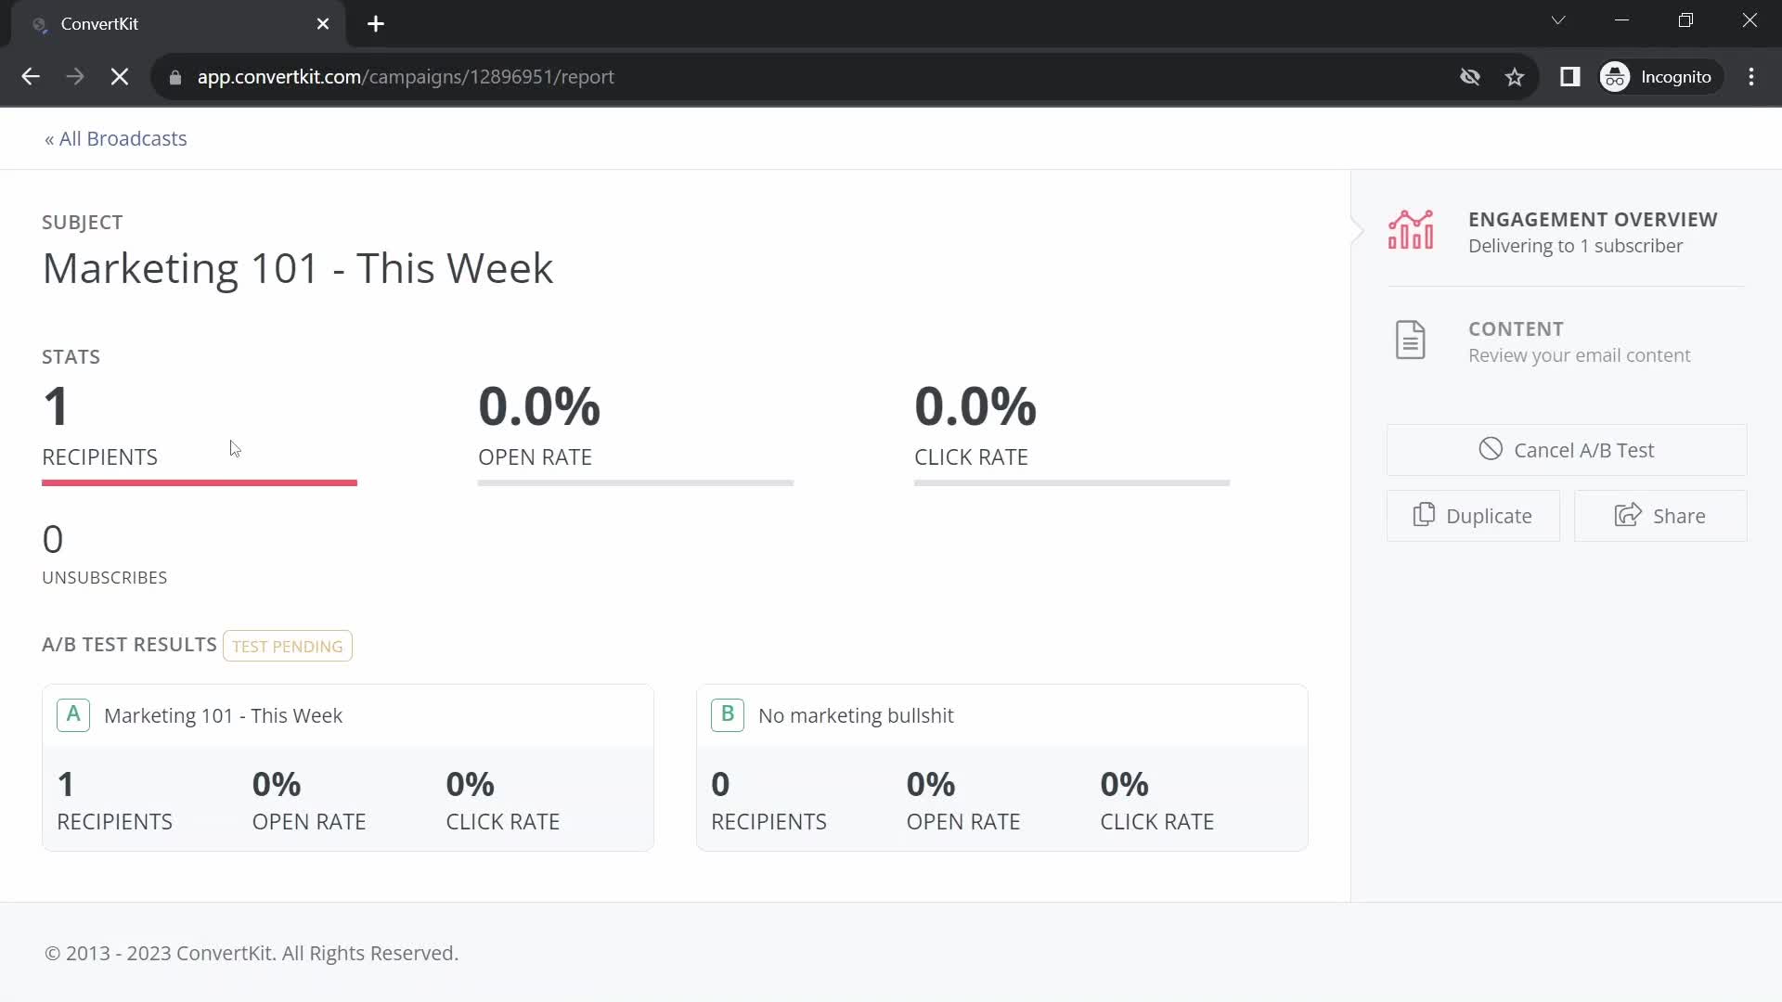Click the Engagement Overview chart icon
This screenshot has width=1782, height=1002.
pyautogui.click(x=1410, y=230)
